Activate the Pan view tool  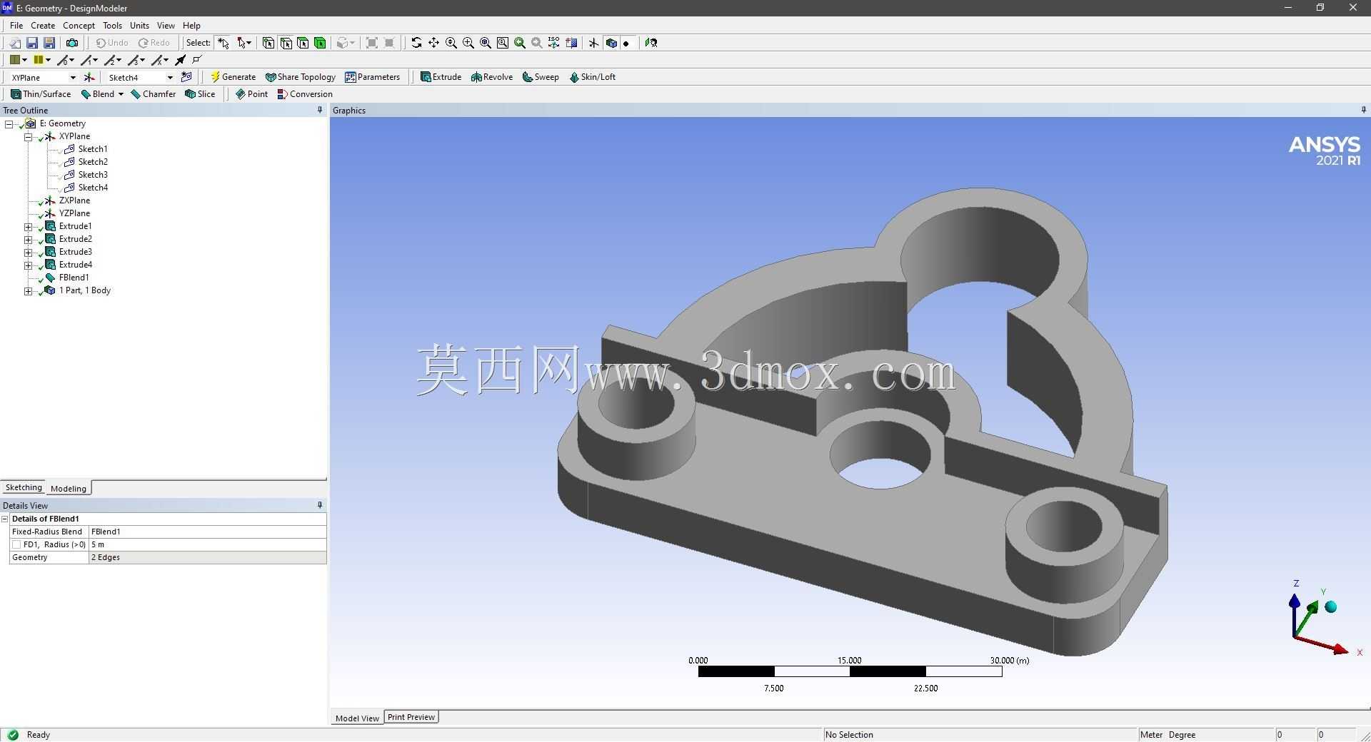click(x=433, y=43)
